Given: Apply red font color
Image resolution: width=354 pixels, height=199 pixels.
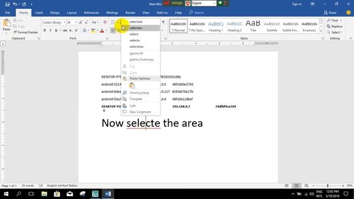Looking at the screenshot, I should 102,30.
